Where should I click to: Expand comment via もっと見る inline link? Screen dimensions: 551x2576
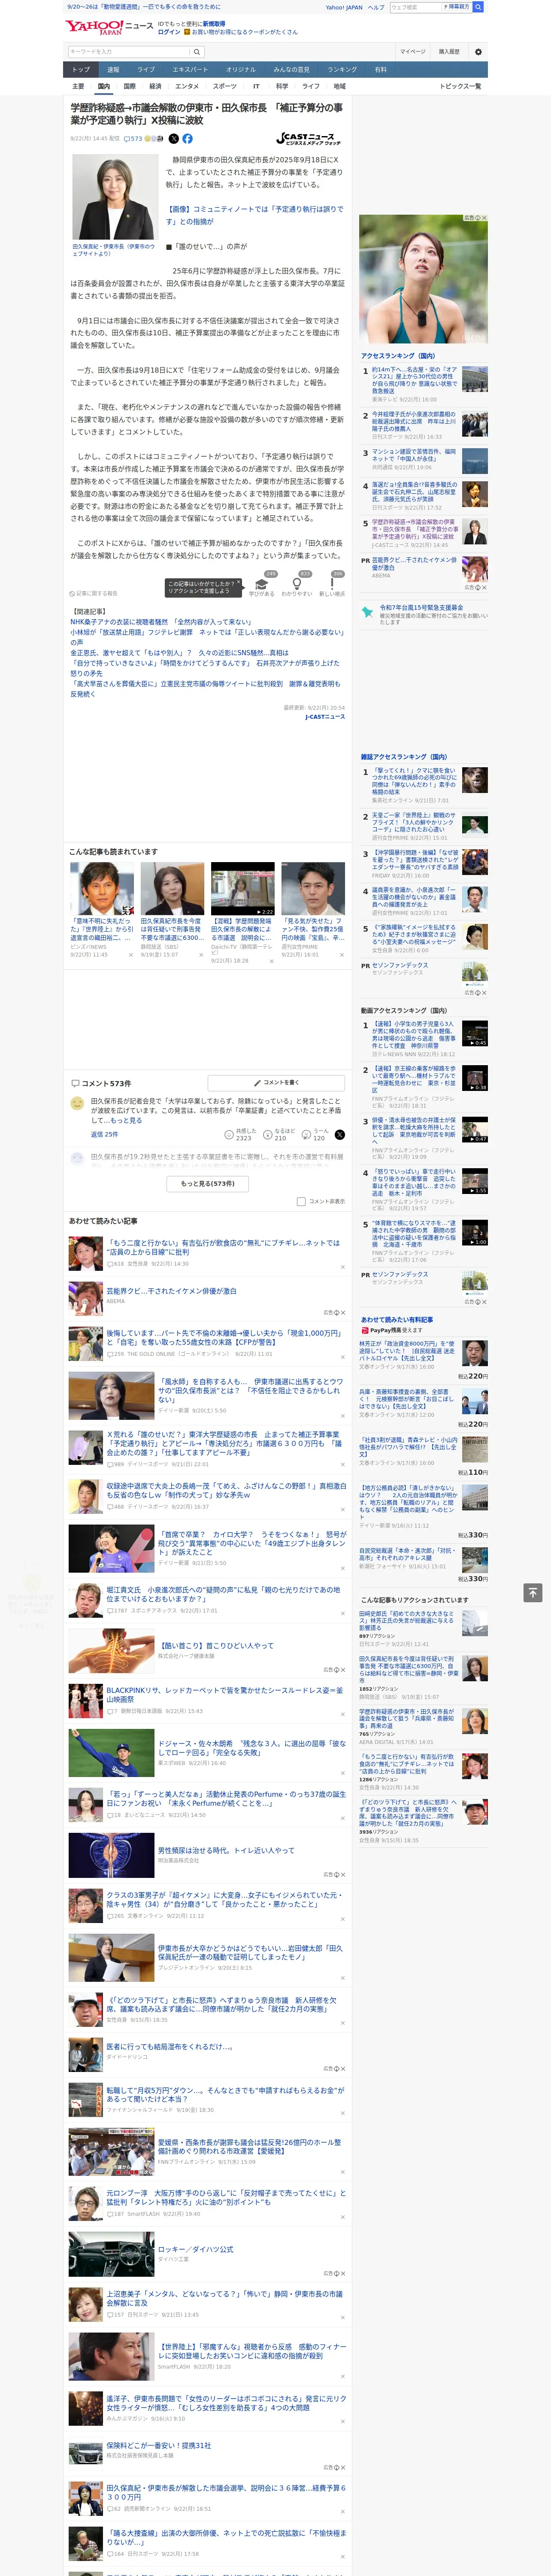click(127, 1120)
